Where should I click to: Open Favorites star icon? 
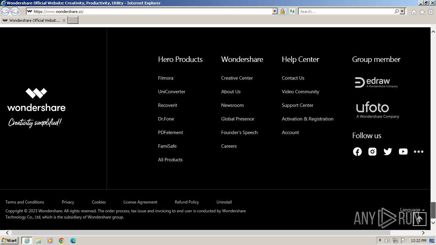pyautogui.click(x=422, y=12)
